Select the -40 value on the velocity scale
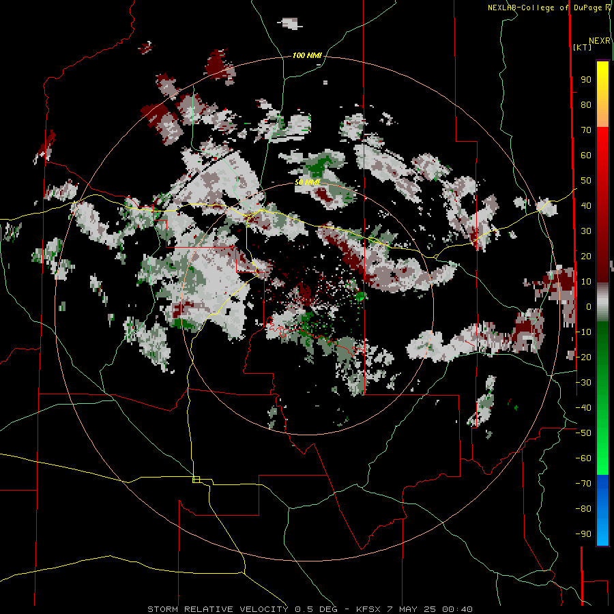Image resolution: width=614 pixels, height=614 pixels. click(x=583, y=408)
